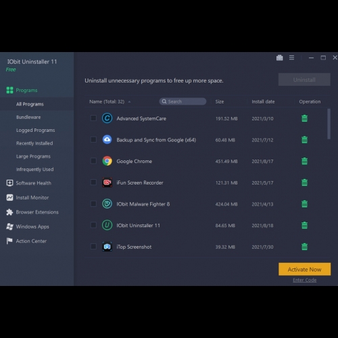View Infrequently Used programs
Screen dimensions: 338x338
(x=34, y=170)
